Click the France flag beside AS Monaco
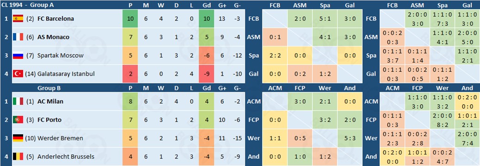 pyautogui.click(x=18, y=37)
